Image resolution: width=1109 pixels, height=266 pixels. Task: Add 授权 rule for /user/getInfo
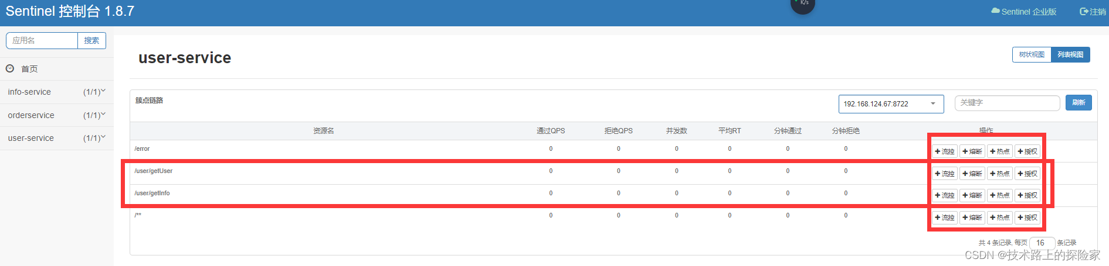click(x=1027, y=195)
